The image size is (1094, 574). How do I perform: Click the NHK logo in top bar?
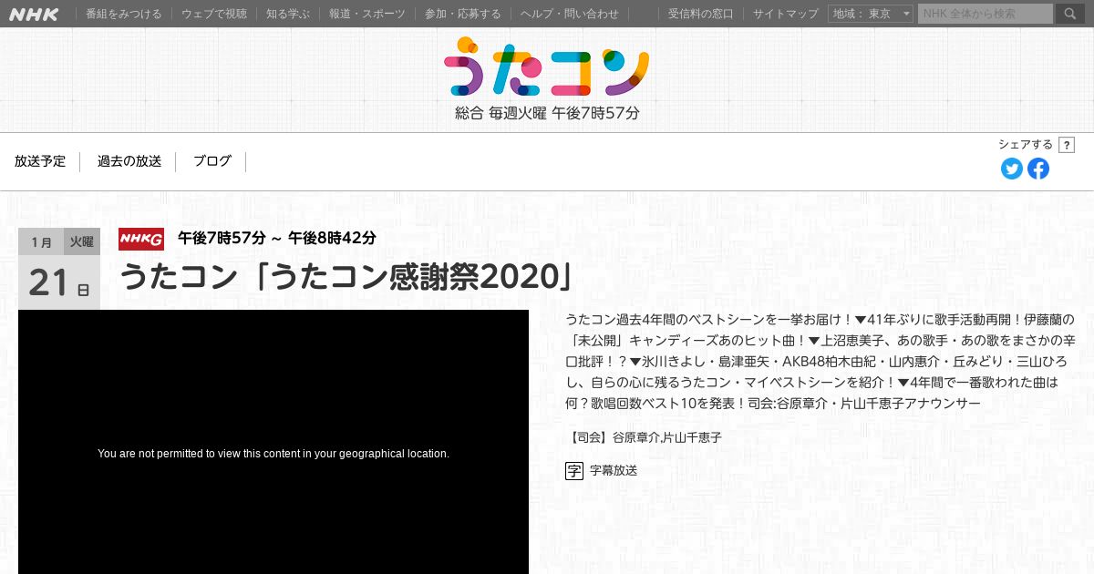(34, 14)
